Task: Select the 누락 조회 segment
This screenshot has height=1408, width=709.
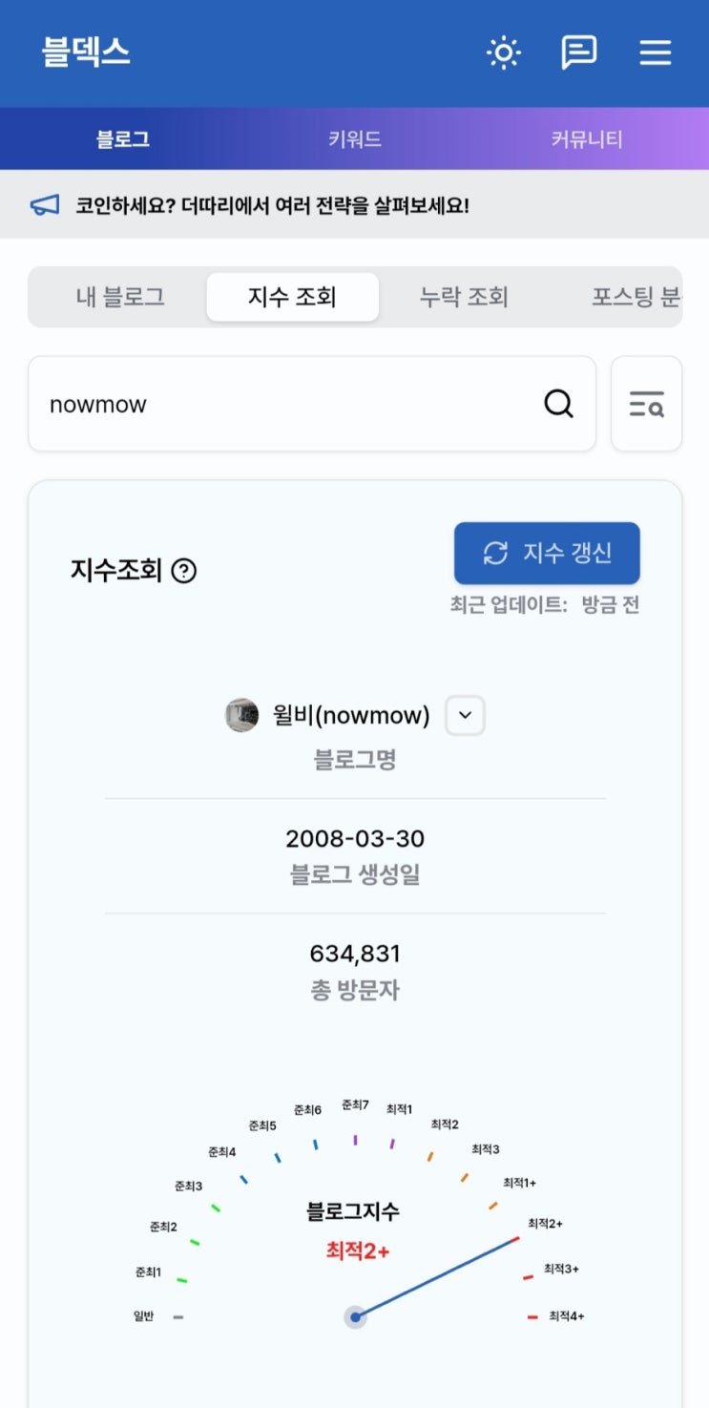Action: (464, 297)
